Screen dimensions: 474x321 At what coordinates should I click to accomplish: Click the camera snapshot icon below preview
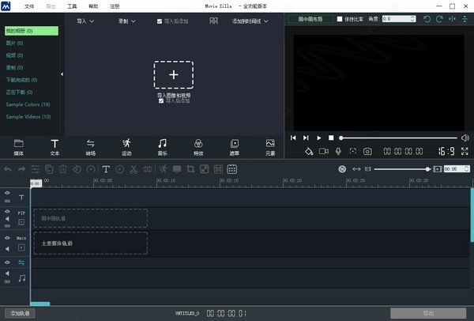click(x=367, y=150)
